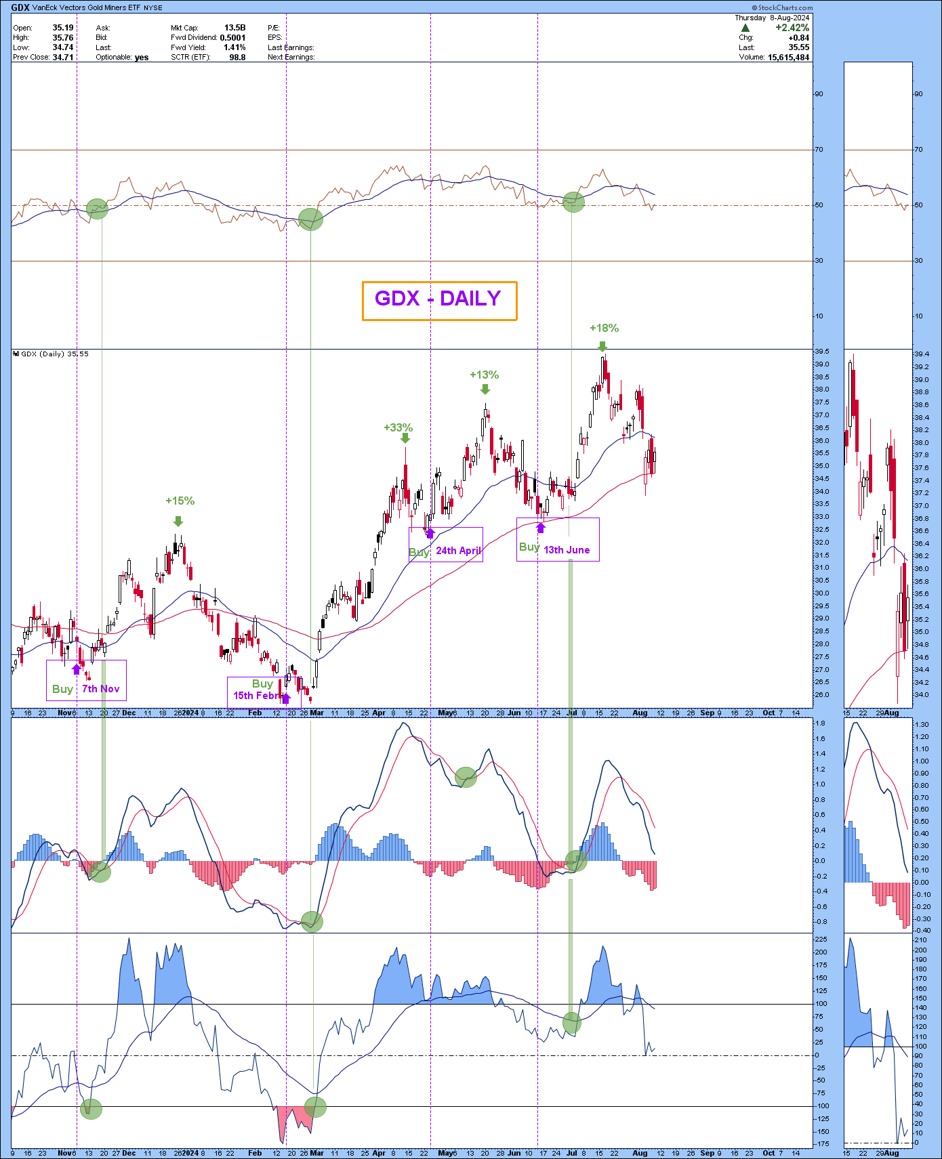Click the green arrow below the +33% label

(x=405, y=438)
